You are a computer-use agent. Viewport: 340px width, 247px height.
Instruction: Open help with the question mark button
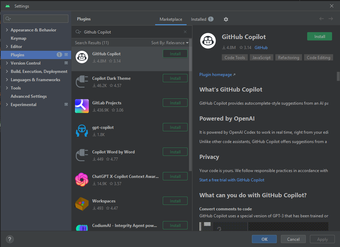(10, 239)
